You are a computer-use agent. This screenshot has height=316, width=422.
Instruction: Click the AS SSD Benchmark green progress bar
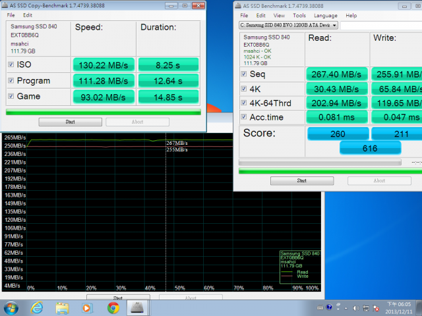coord(330,171)
